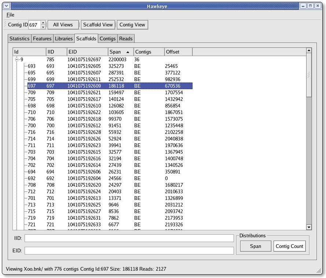
Task: Switch to the Reads tab
Action: tap(126, 39)
